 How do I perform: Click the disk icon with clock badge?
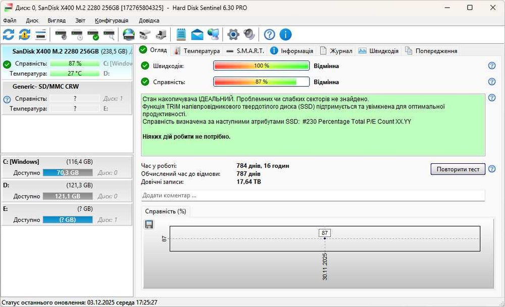tap(77, 34)
